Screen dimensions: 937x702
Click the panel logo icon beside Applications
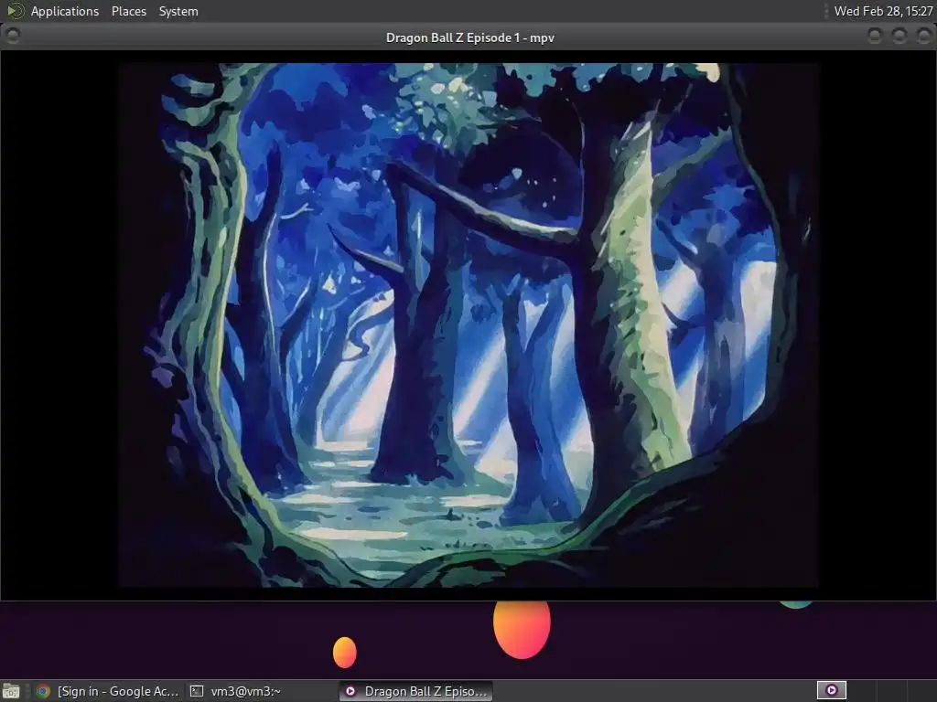click(x=15, y=11)
